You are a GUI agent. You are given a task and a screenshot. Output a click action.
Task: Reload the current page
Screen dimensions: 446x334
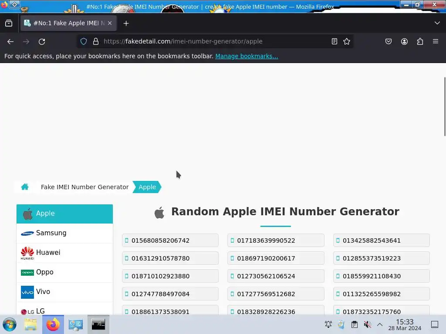(42, 42)
